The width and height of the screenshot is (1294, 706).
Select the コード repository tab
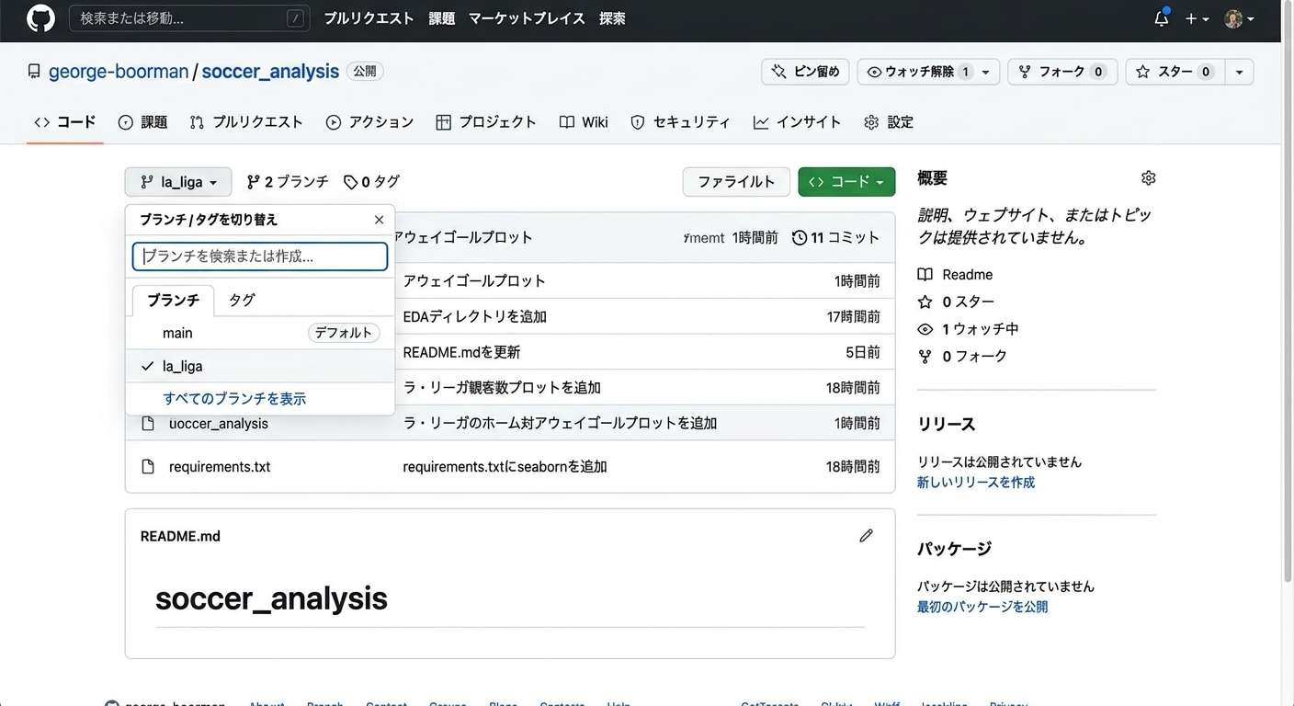[64, 122]
